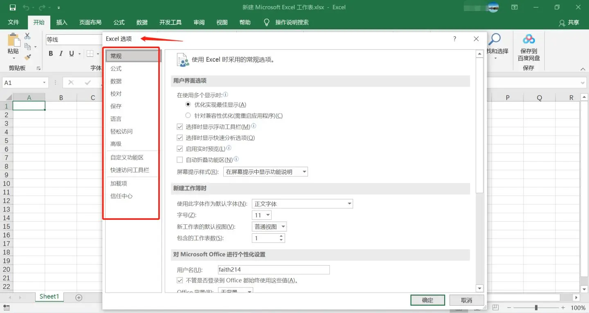The height and width of the screenshot is (313, 589).
Task: Add a new sheet with plus icon
Action: (x=79, y=297)
